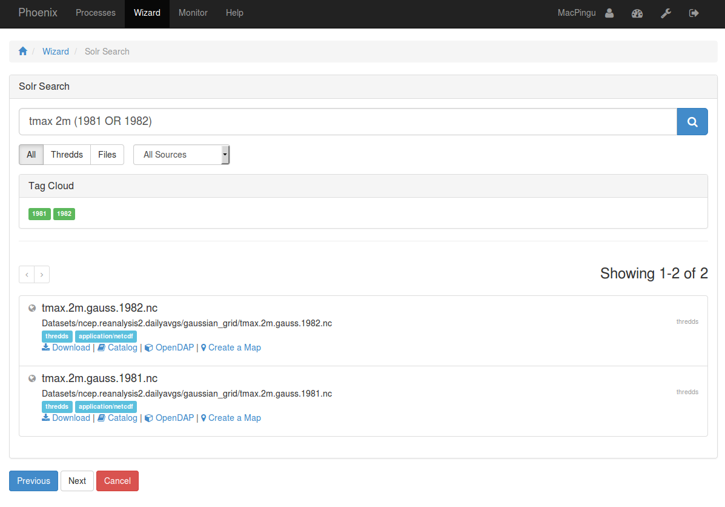Click the blue magnifier search button
The image size is (725, 507).
[692, 122]
